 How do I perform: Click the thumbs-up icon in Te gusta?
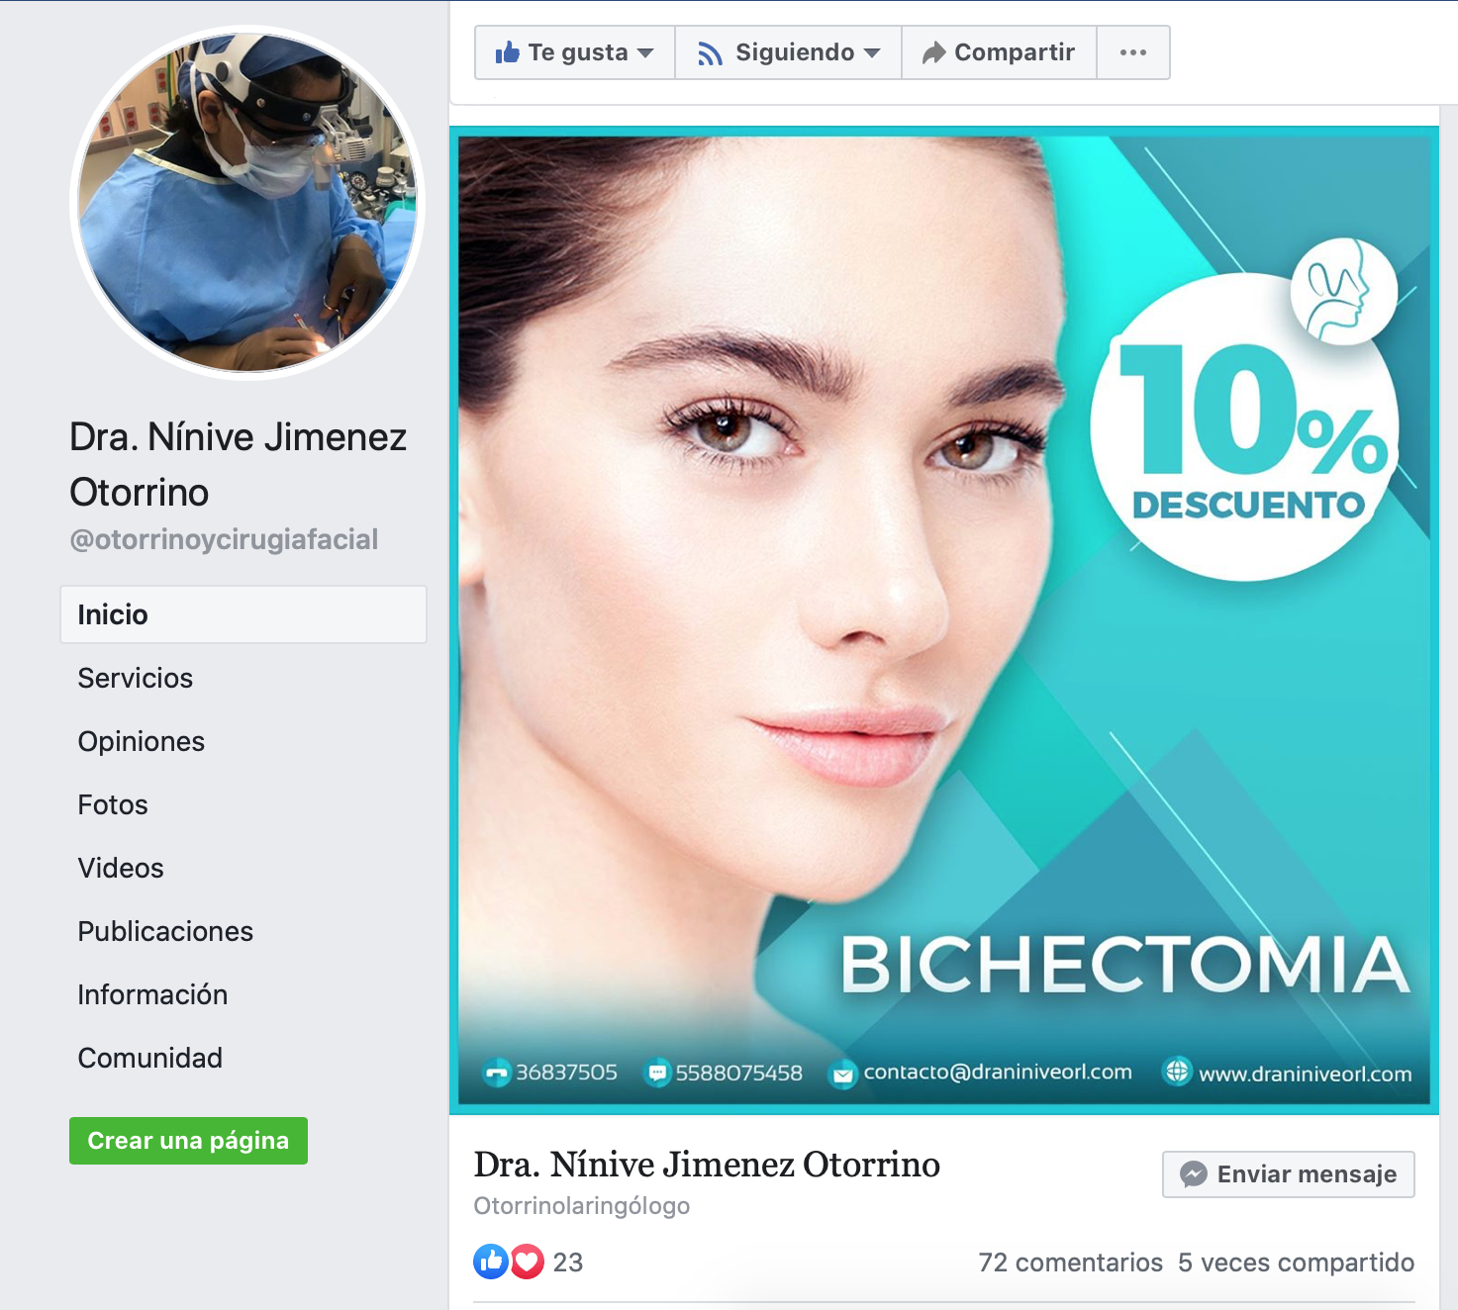(x=507, y=52)
